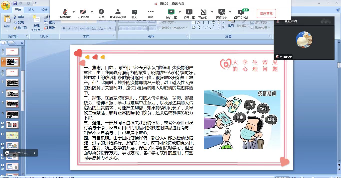
Task: Select slide 11 thumbnail in panel
Action: tap(12, 135)
